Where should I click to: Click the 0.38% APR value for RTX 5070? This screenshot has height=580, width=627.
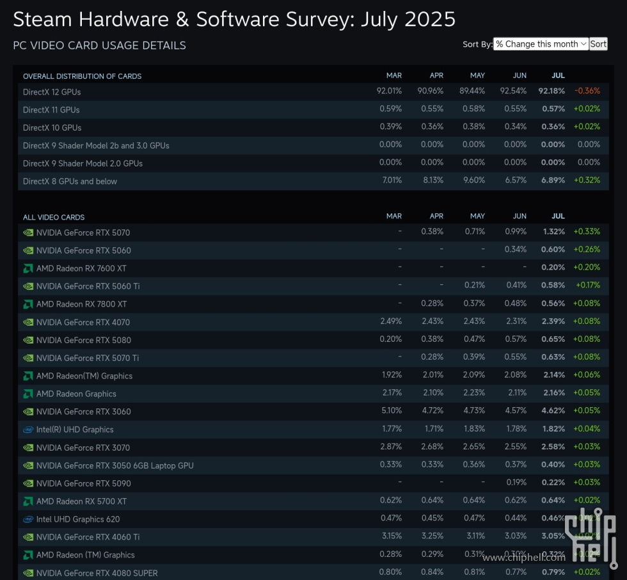pos(433,232)
